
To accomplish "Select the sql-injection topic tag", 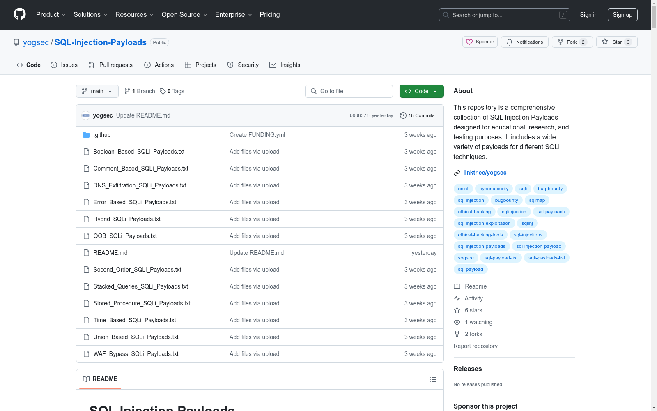I will click(x=471, y=200).
